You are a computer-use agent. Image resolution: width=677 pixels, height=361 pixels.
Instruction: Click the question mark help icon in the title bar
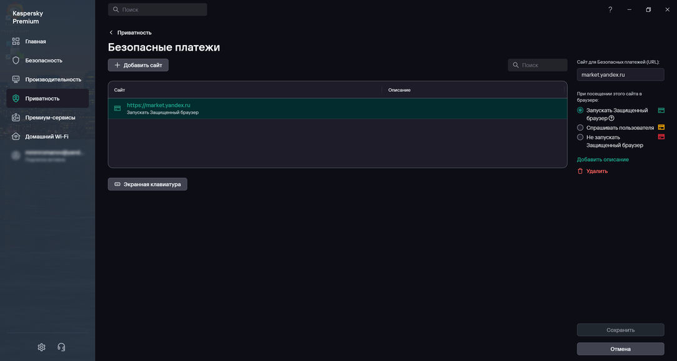coord(610,9)
